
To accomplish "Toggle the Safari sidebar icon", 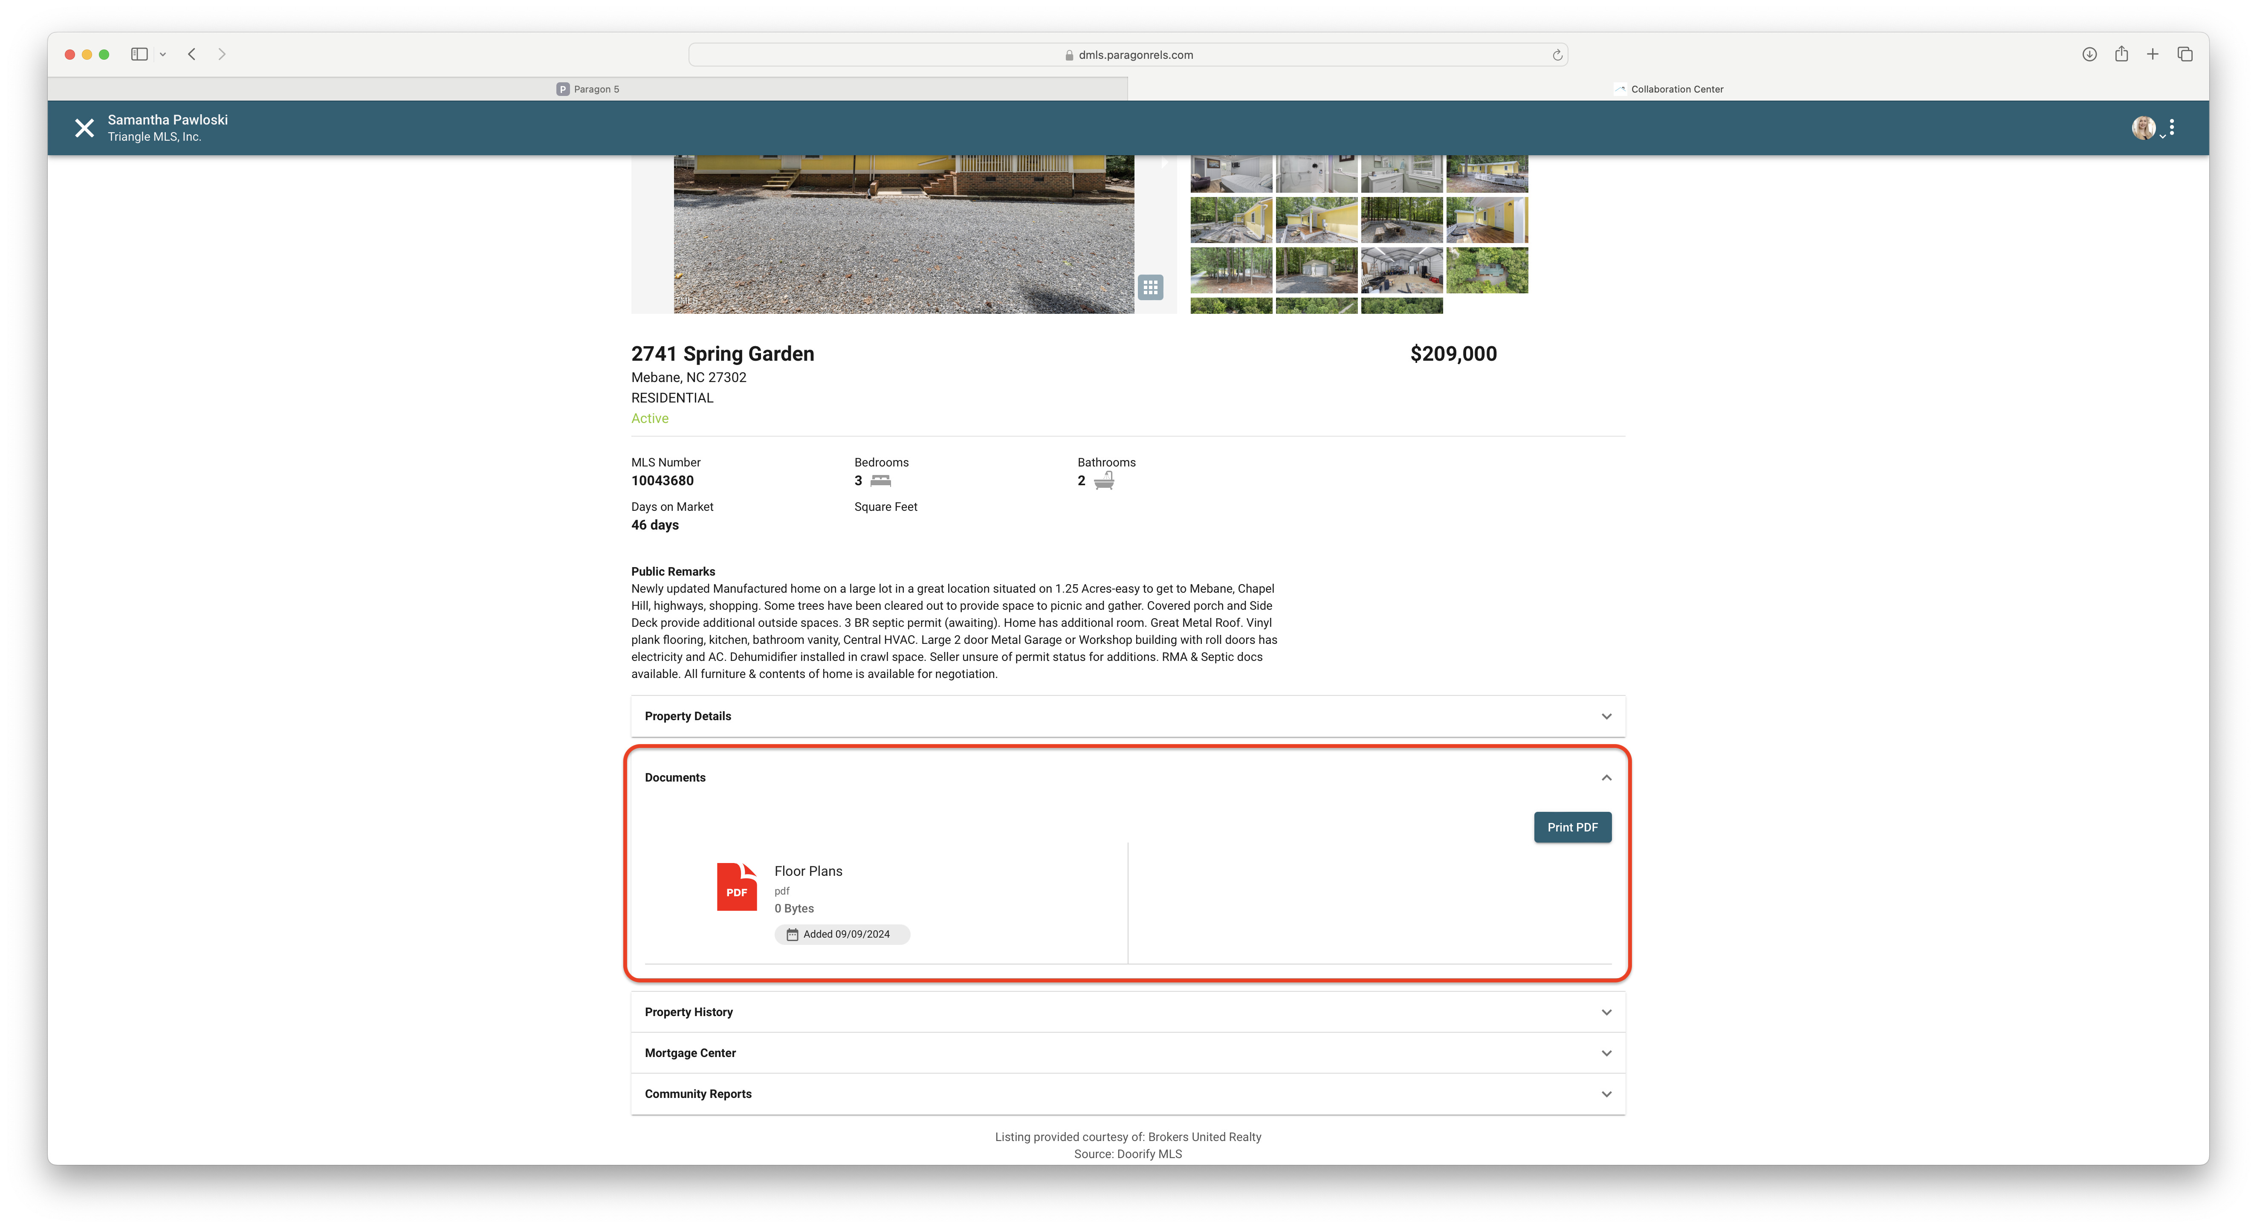I will (x=139, y=54).
